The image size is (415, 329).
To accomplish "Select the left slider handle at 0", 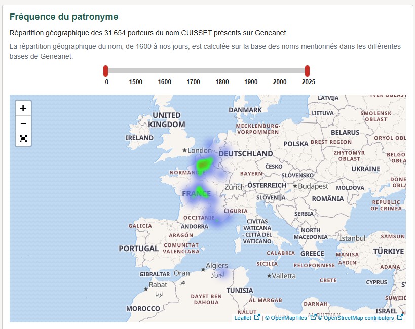I will click(106, 69).
